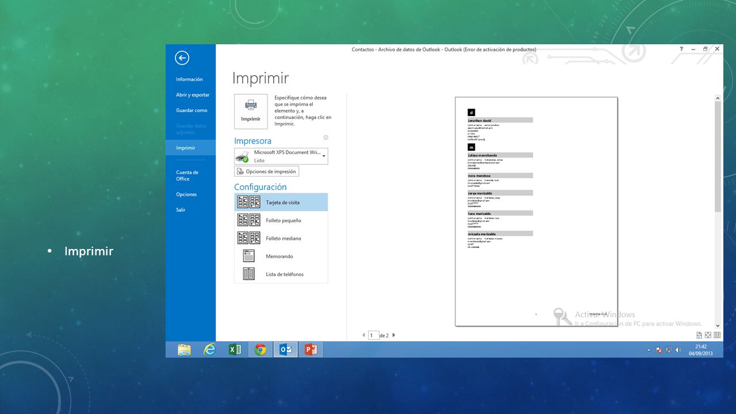Viewport: 736px width, 414px height.
Task: Open Abrir y exportar section
Action: click(193, 95)
